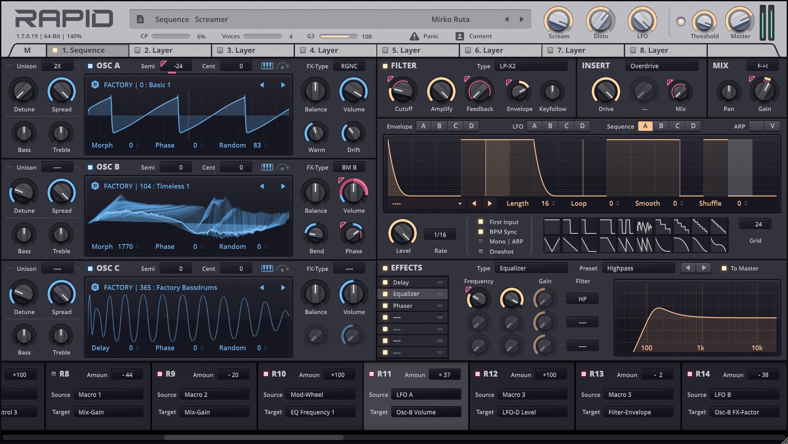Open Preset Highpass dropdown
Screen dimensions: 788x444
[638, 268]
